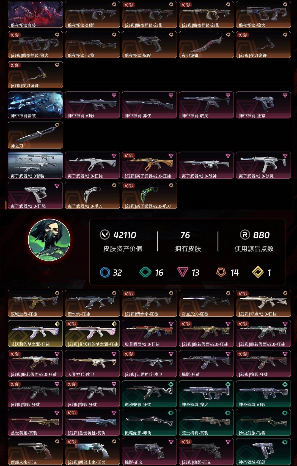Click the yellow Ultra tier icon showing 1
This screenshot has height=466, width=297.
tap(258, 272)
